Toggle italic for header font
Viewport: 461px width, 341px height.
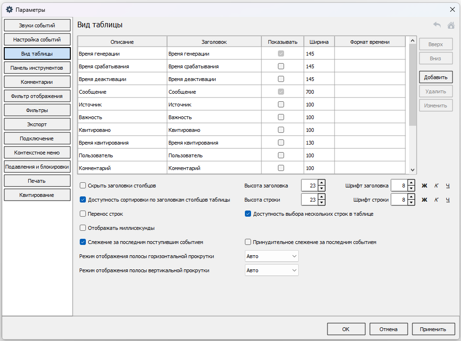click(x=436, y=186)
